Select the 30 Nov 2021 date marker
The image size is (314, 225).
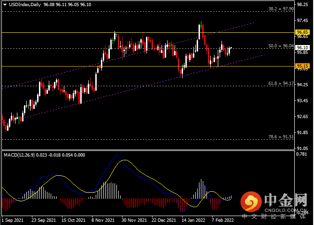pos(134,220)
